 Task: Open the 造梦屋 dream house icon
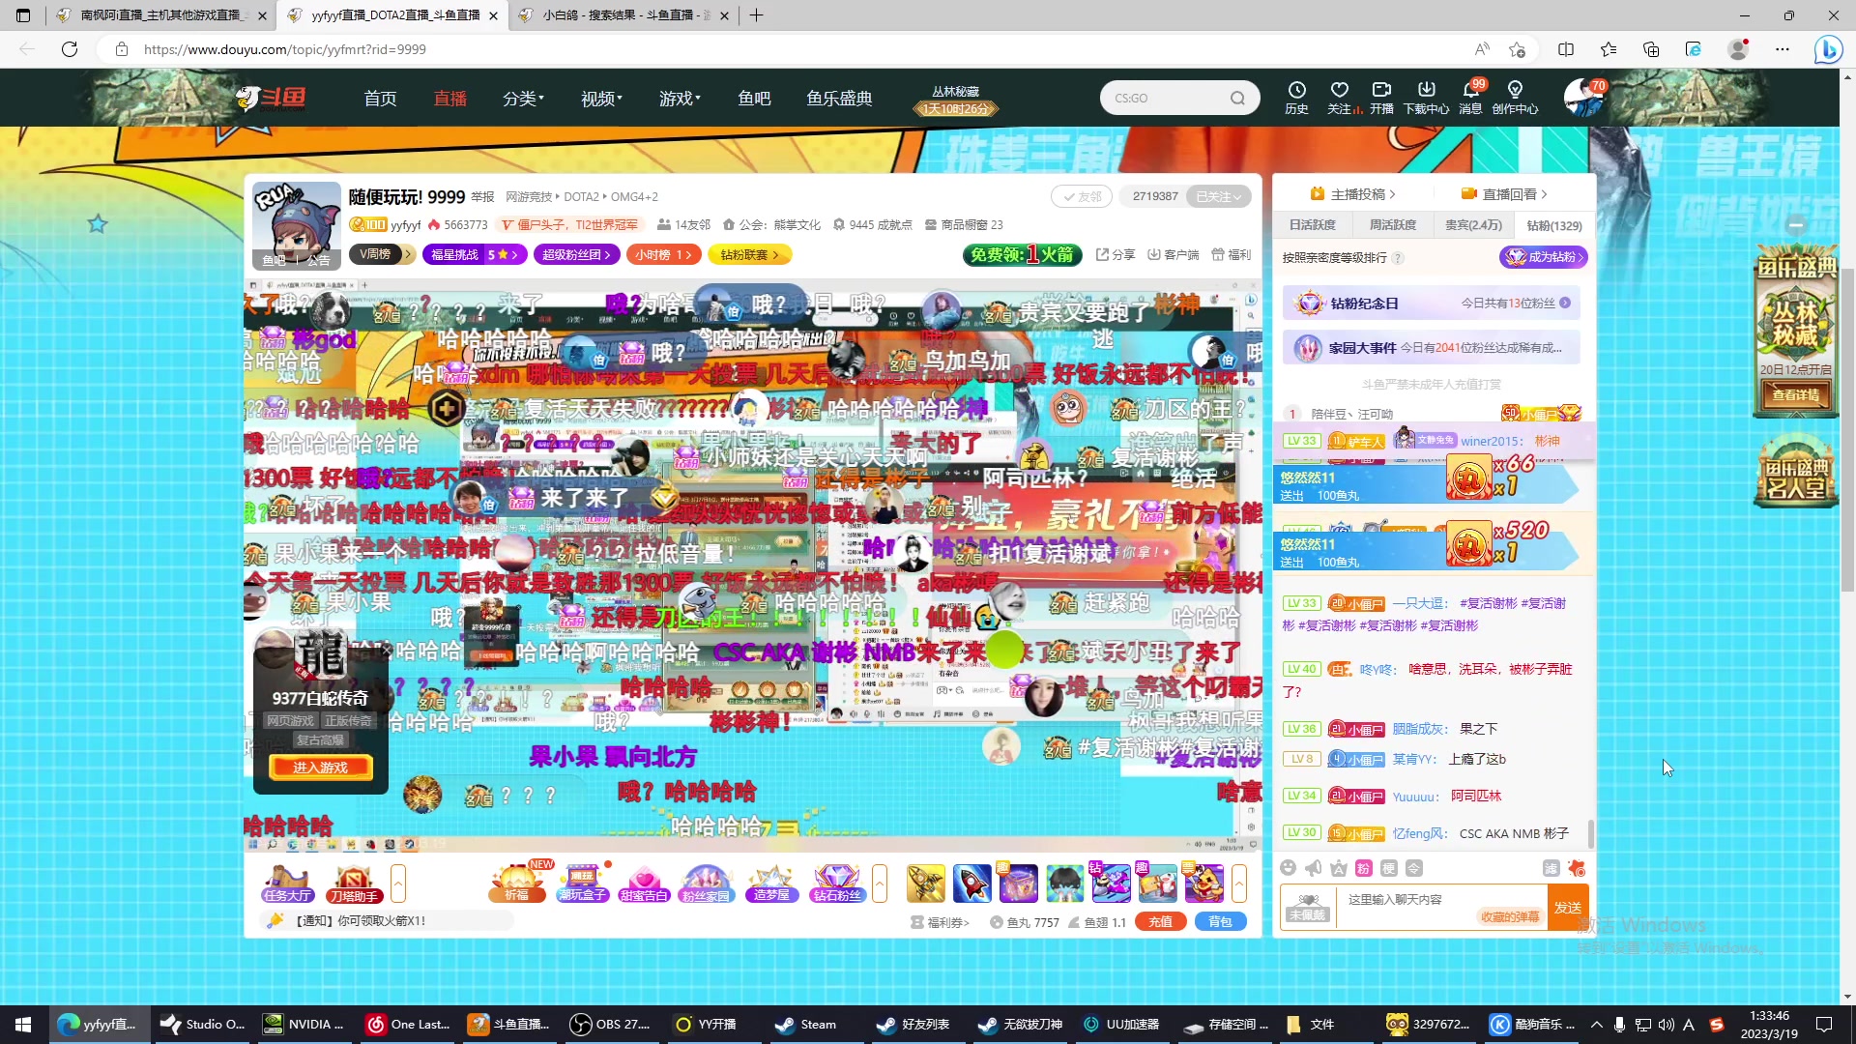coord(771,883)
